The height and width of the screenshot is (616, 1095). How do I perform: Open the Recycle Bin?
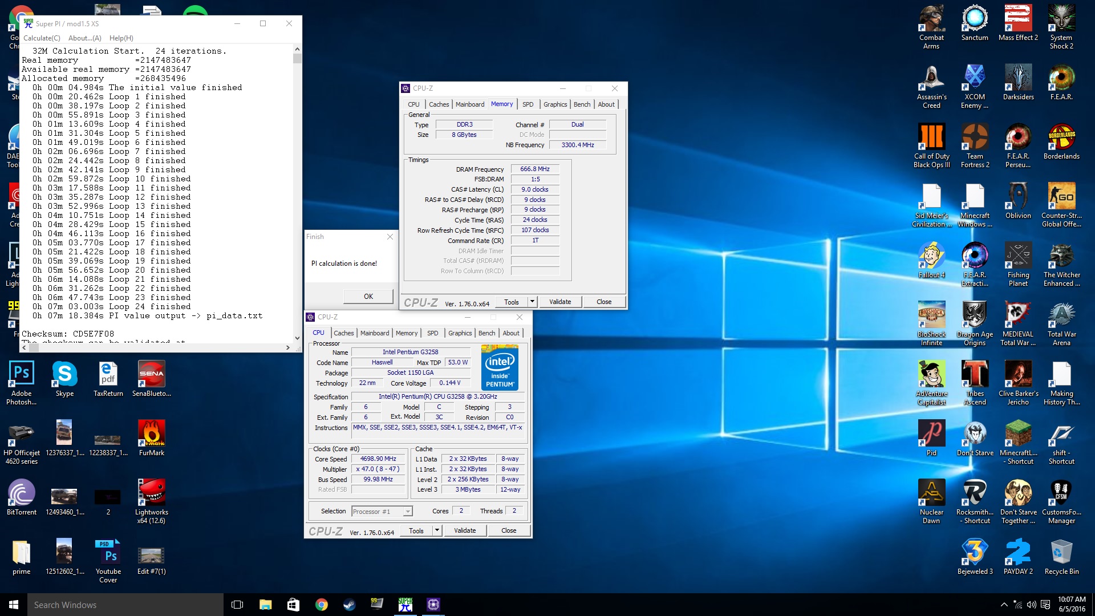coord(1061,557)
